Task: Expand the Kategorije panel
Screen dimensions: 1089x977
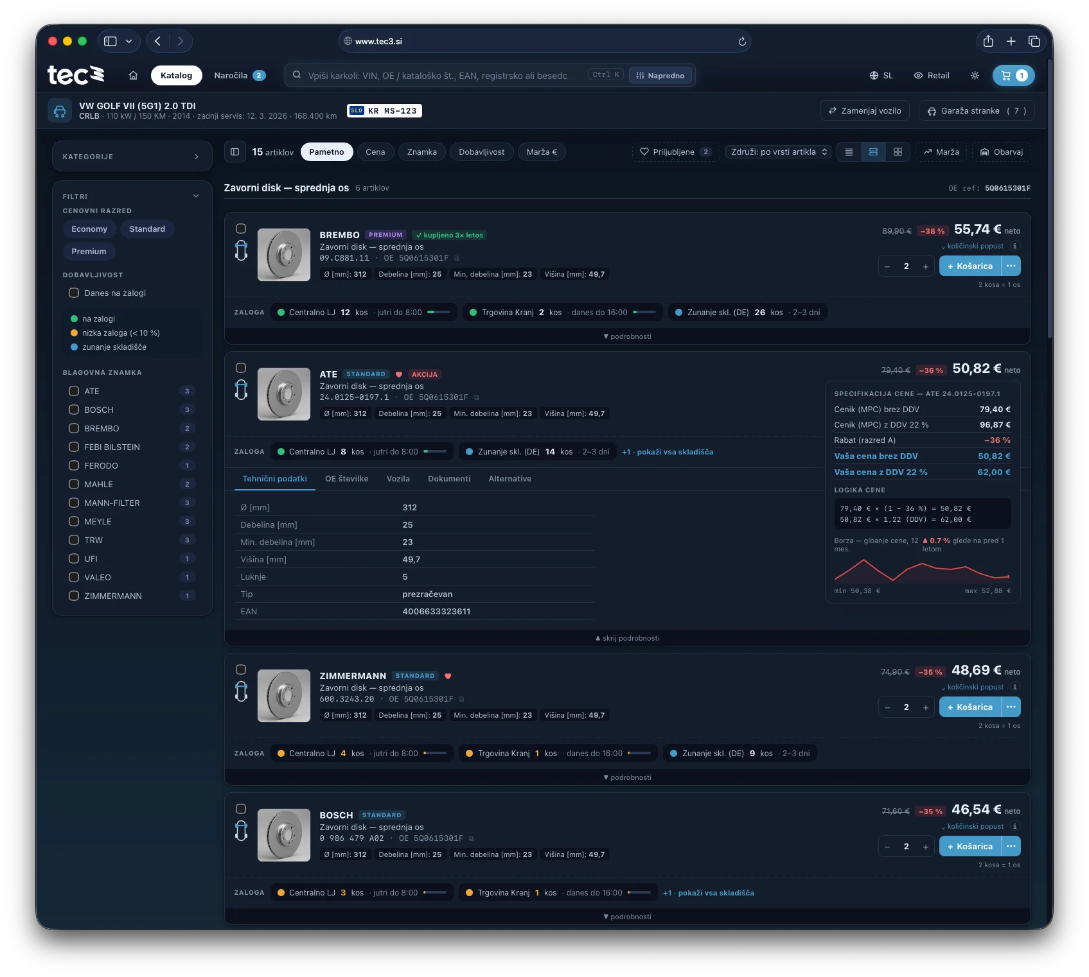Action: tap(132, 157)
